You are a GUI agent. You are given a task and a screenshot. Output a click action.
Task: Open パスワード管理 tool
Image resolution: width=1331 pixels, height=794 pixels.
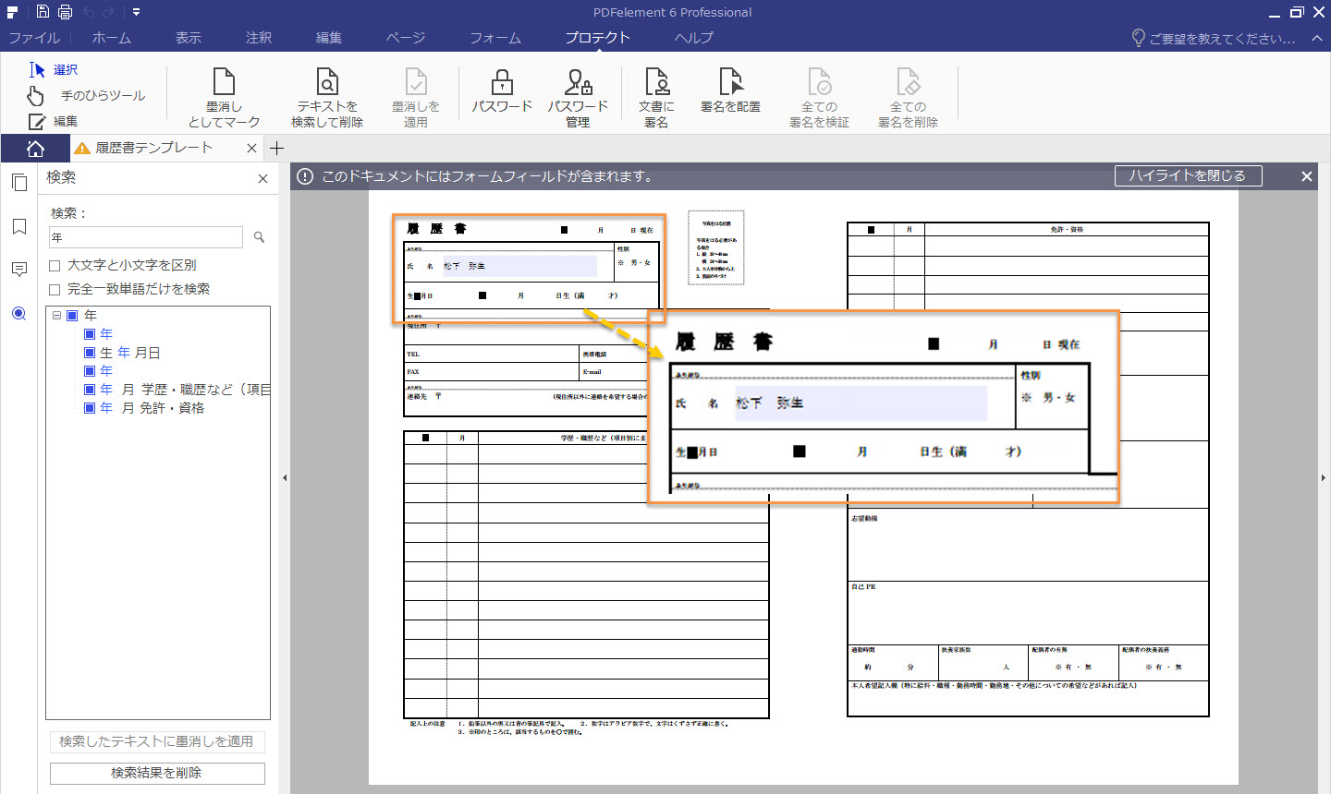click(578, 97)
